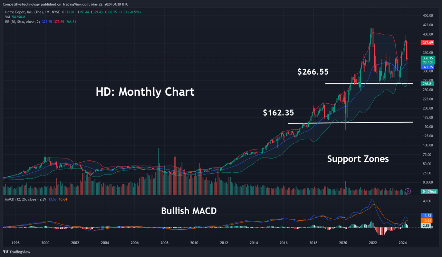Click the 2002 label on time axis
This screenshot has height=257, width=442.
[75, 243]
